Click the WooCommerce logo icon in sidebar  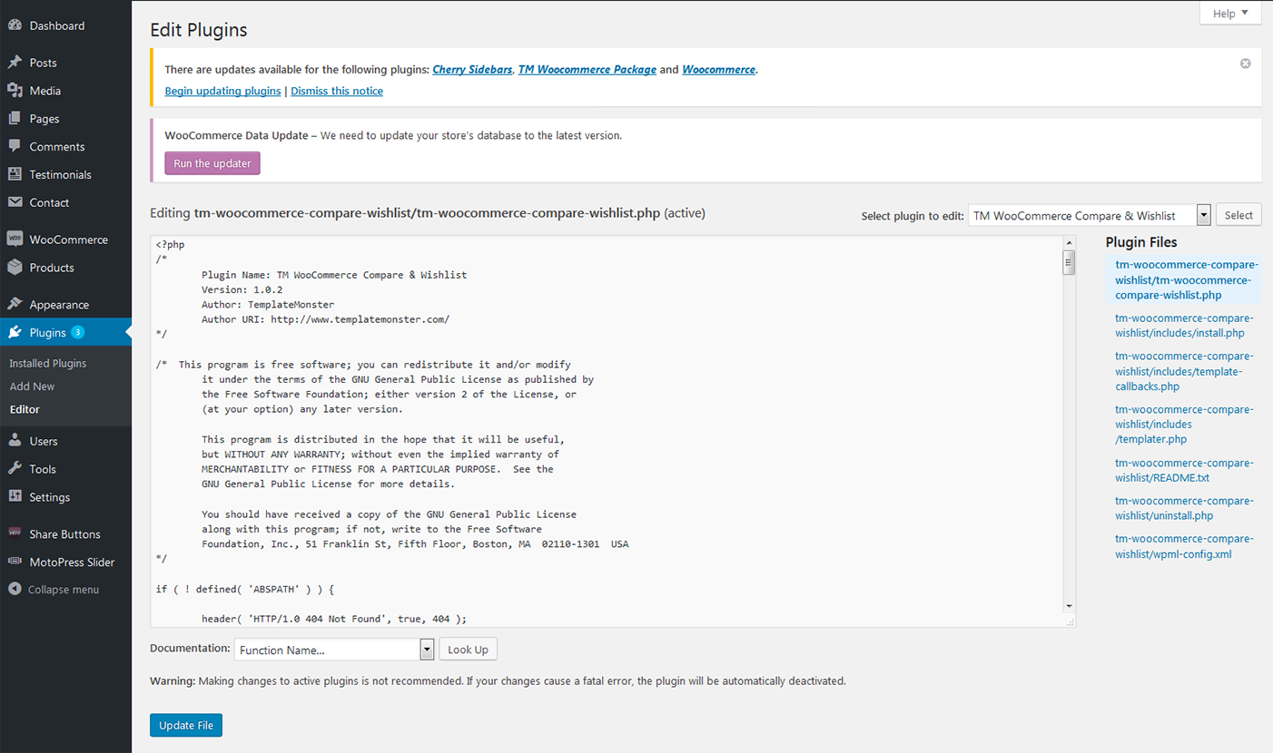(x=15, y=240)
